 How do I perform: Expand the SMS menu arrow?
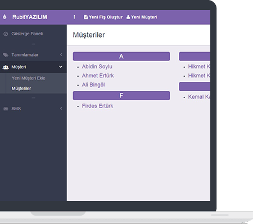point(61,109)
